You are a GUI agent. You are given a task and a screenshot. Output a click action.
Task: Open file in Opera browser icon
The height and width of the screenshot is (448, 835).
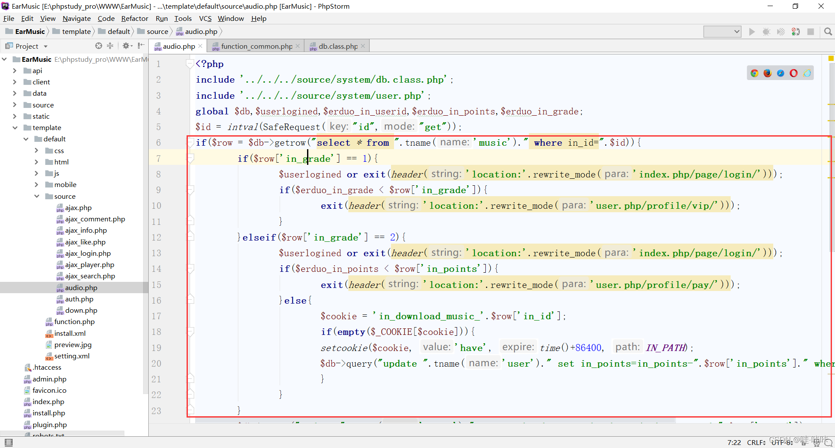coord(794,73)
